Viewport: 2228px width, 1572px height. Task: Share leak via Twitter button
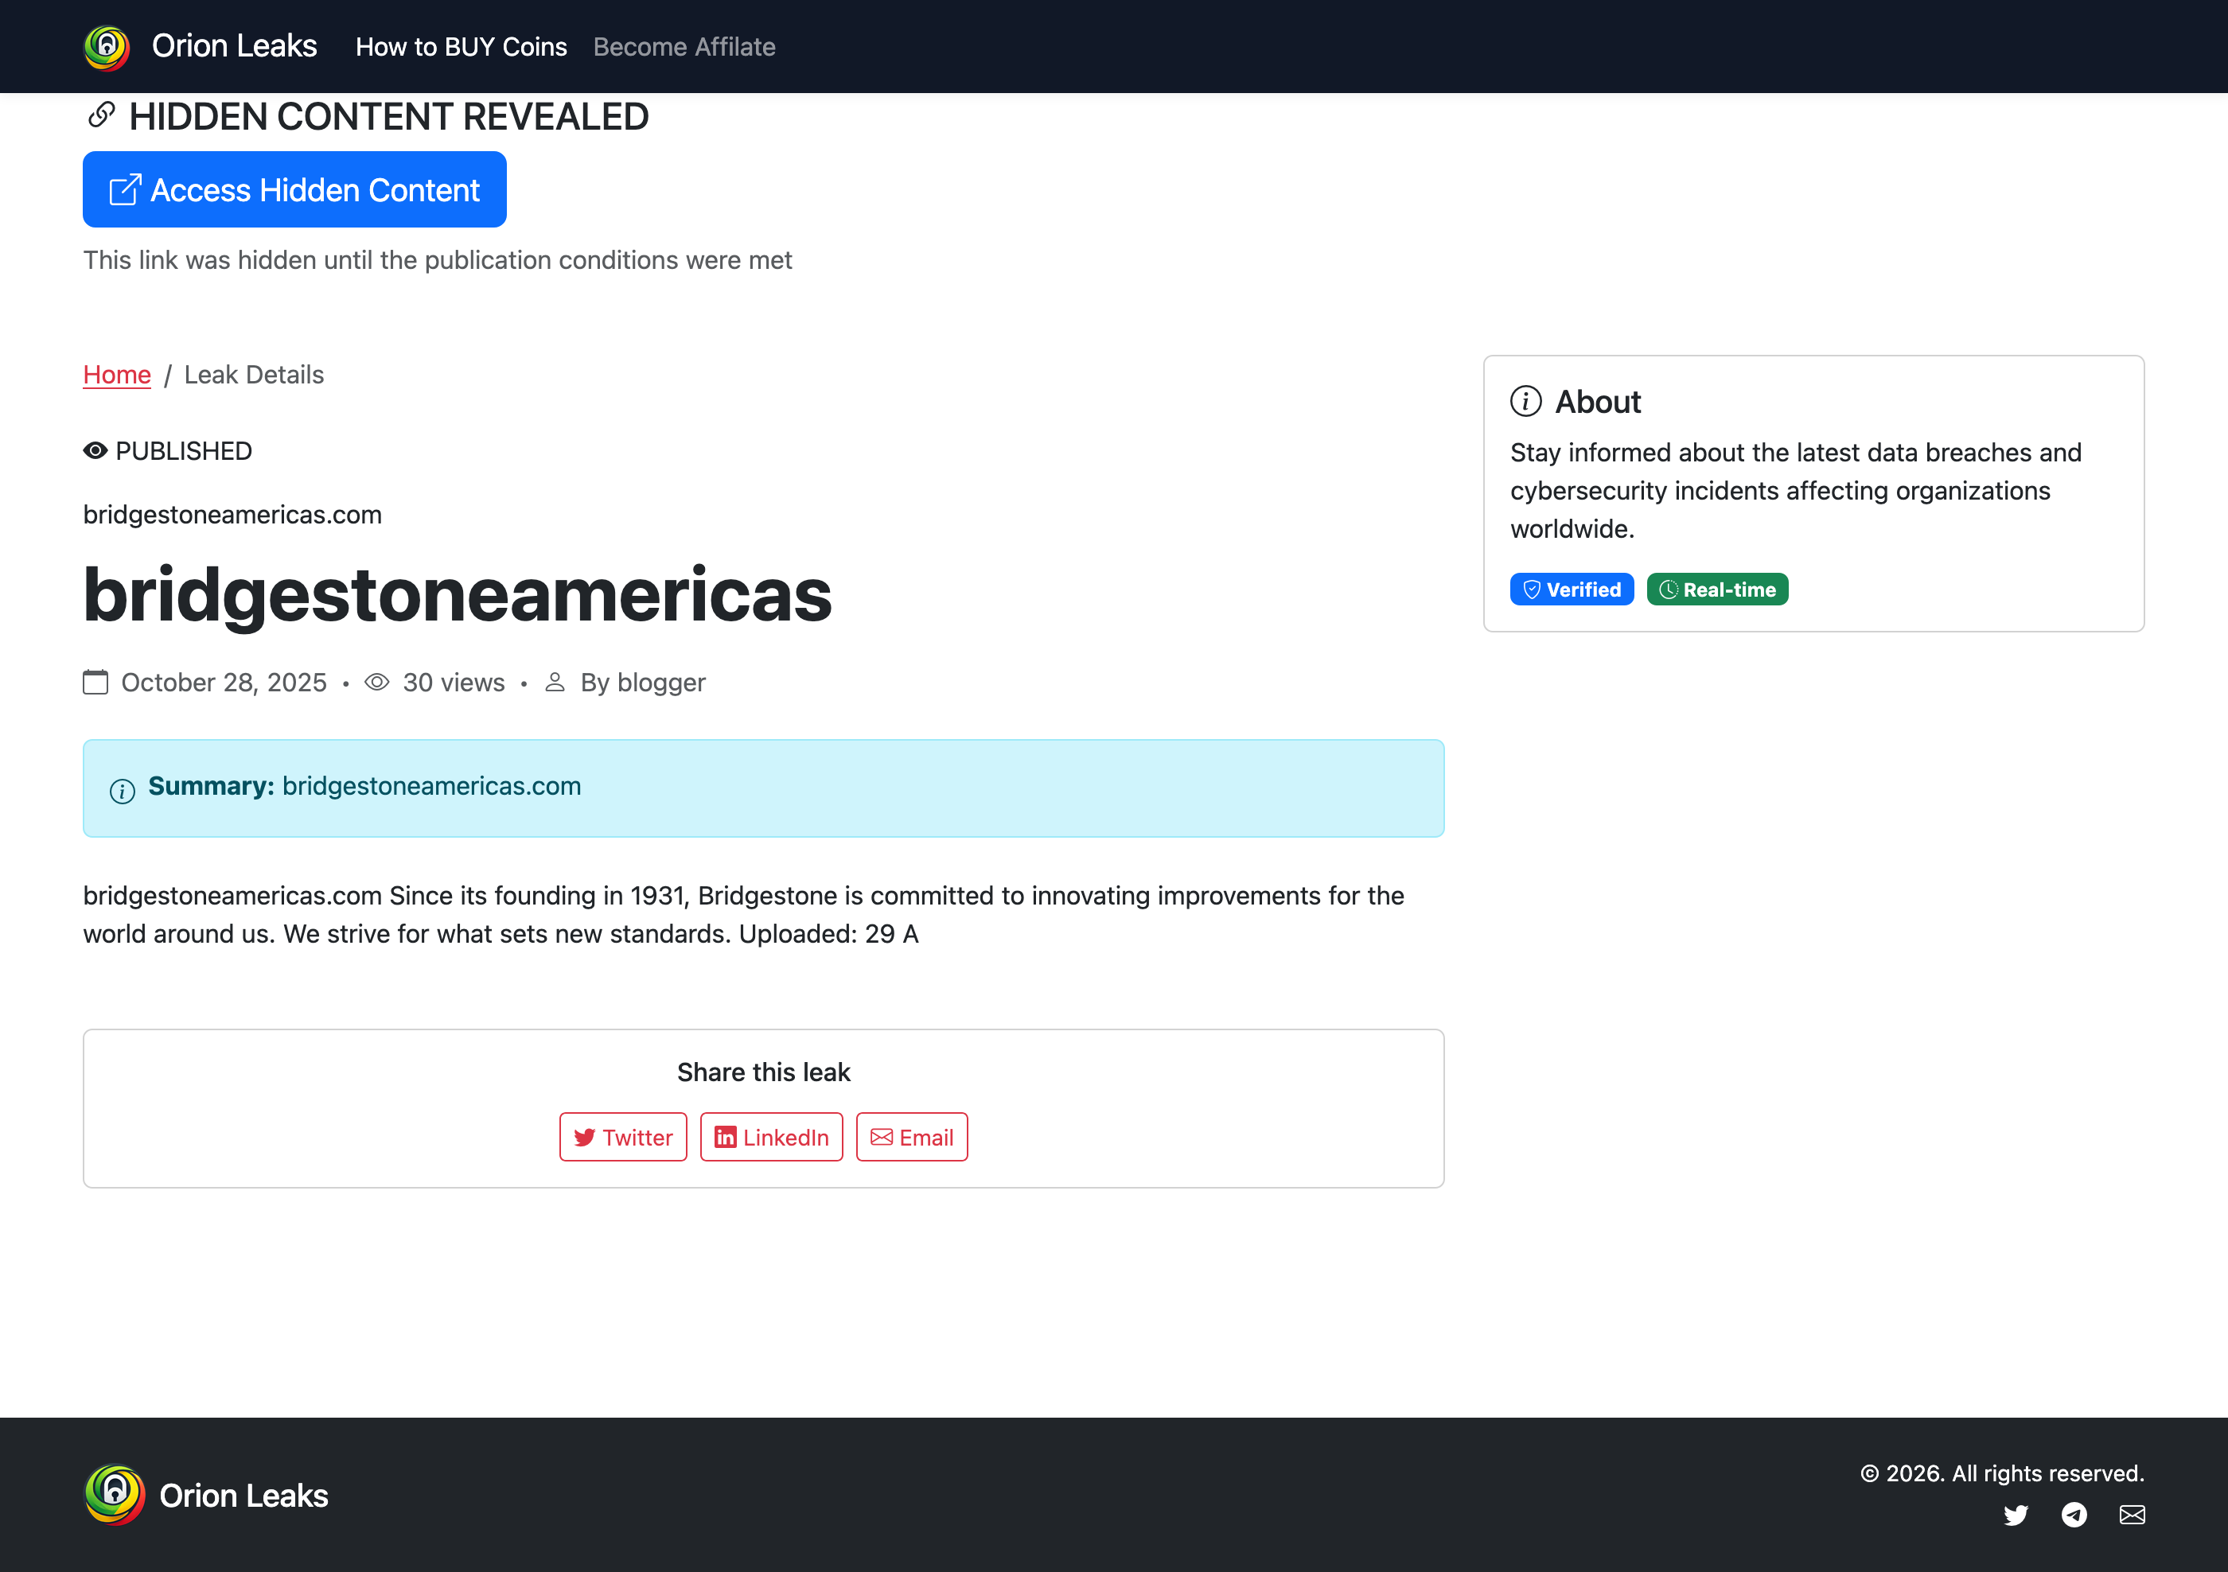point(623,1138)
